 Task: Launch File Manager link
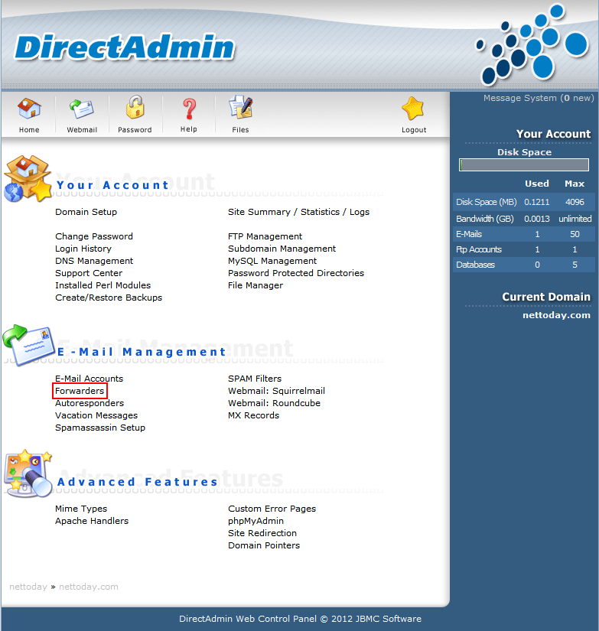256,285
